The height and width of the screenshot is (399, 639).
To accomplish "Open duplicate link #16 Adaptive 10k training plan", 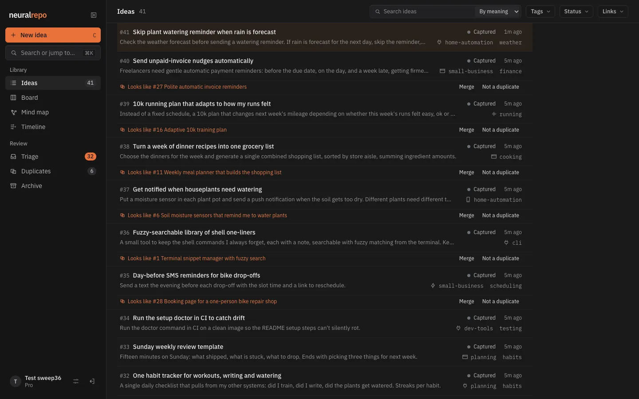I will pos(177,130).
